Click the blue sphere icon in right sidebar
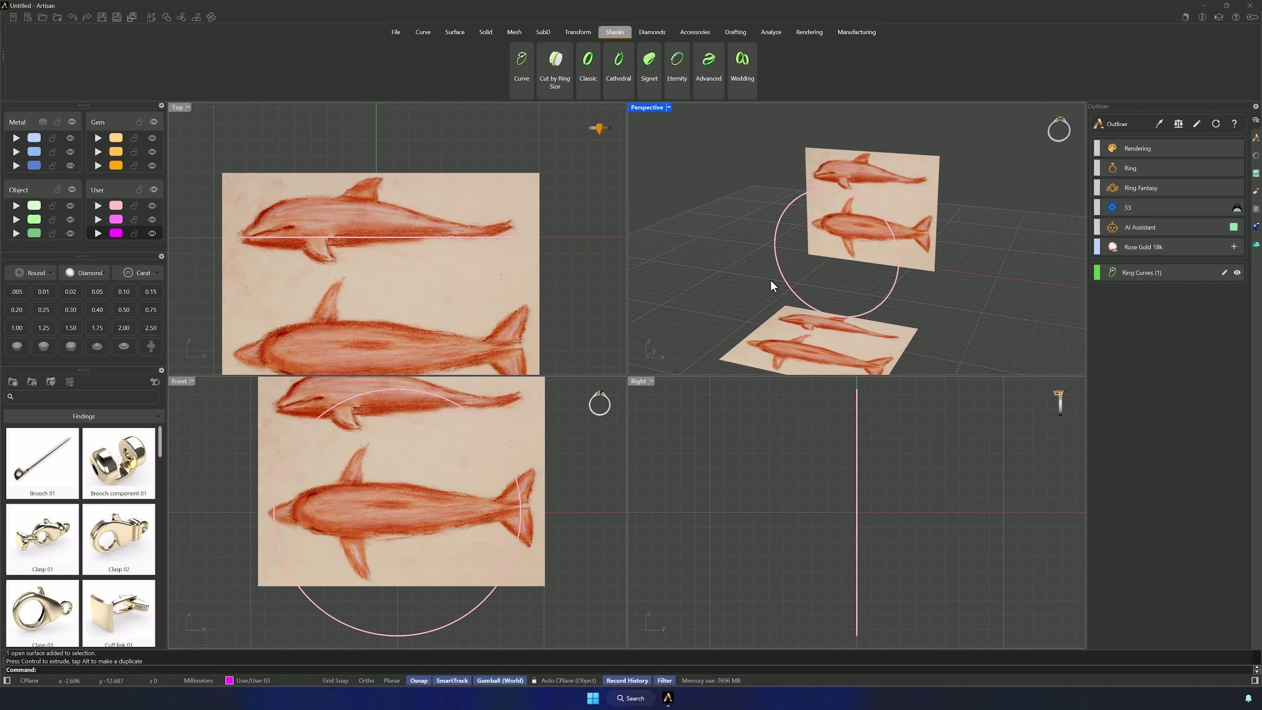This screenshot has height=710, width=1262. click(x=1256, y=226)
